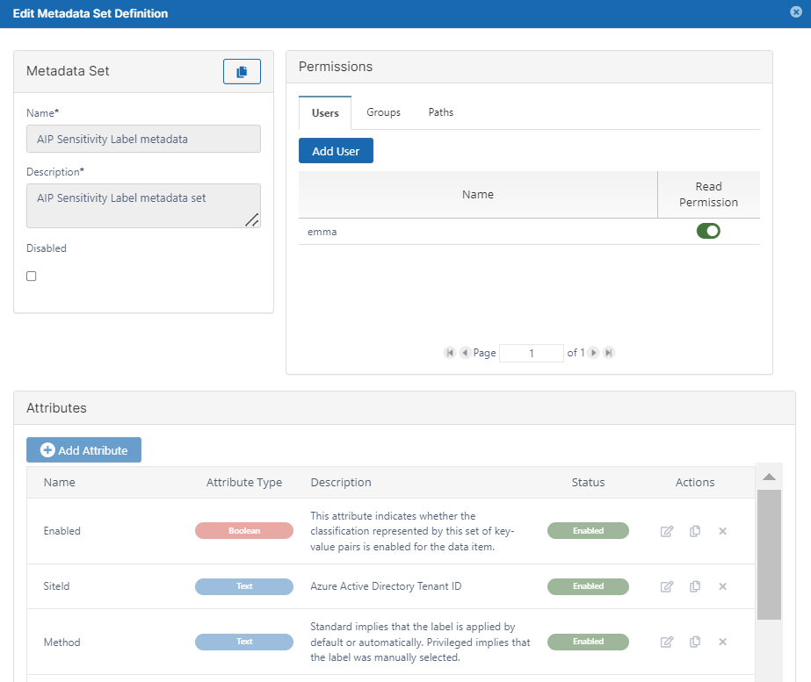Open the Paths permissions tab
This screenshot has height=682, width=811.
coord(441,112)
